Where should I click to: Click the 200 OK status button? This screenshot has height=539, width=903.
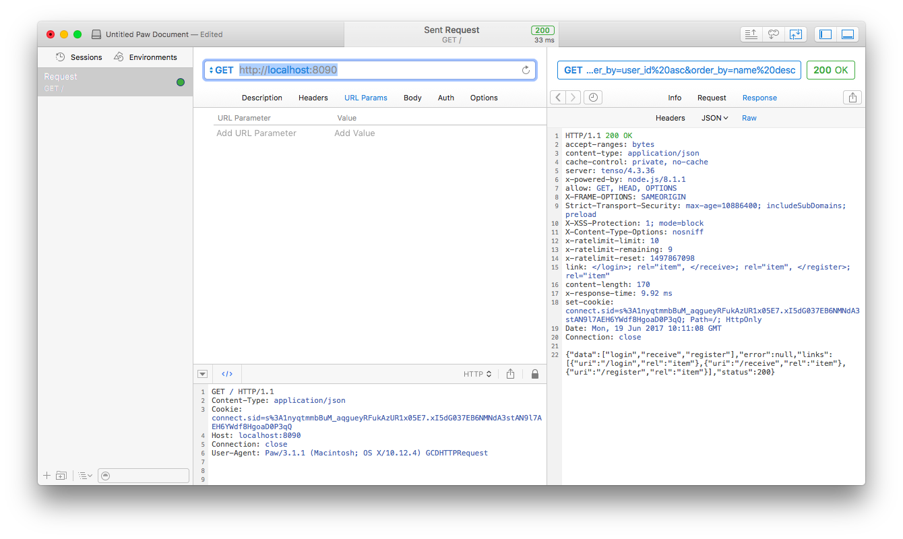[831, 70]
